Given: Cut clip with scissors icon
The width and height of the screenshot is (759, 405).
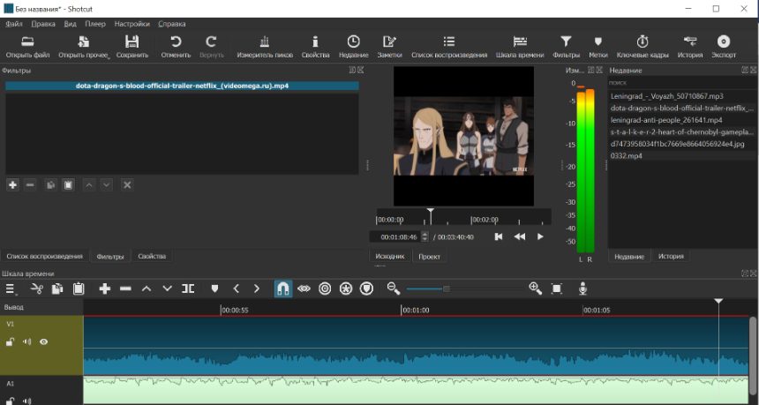Looking at the screenshot, I should (x=37, y=289).
